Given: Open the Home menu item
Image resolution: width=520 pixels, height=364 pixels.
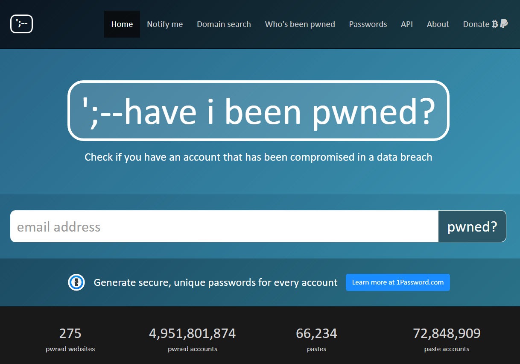Looking at the screenshot, I should (122, 24).
